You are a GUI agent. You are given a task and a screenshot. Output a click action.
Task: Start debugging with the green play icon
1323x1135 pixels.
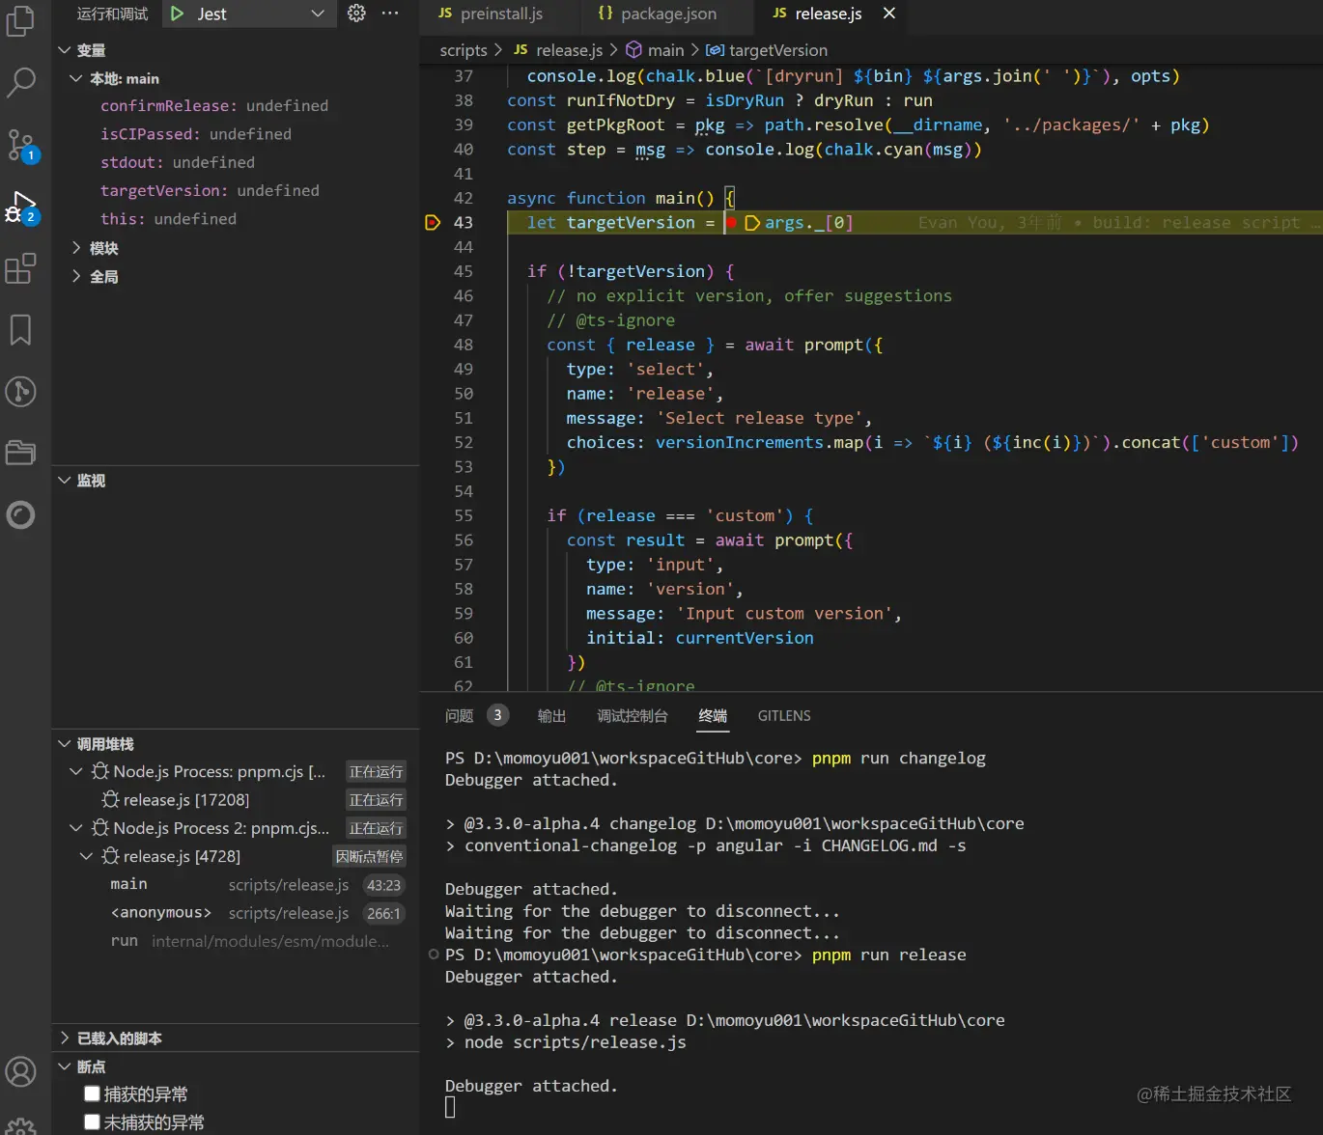(x=177, y=14)
